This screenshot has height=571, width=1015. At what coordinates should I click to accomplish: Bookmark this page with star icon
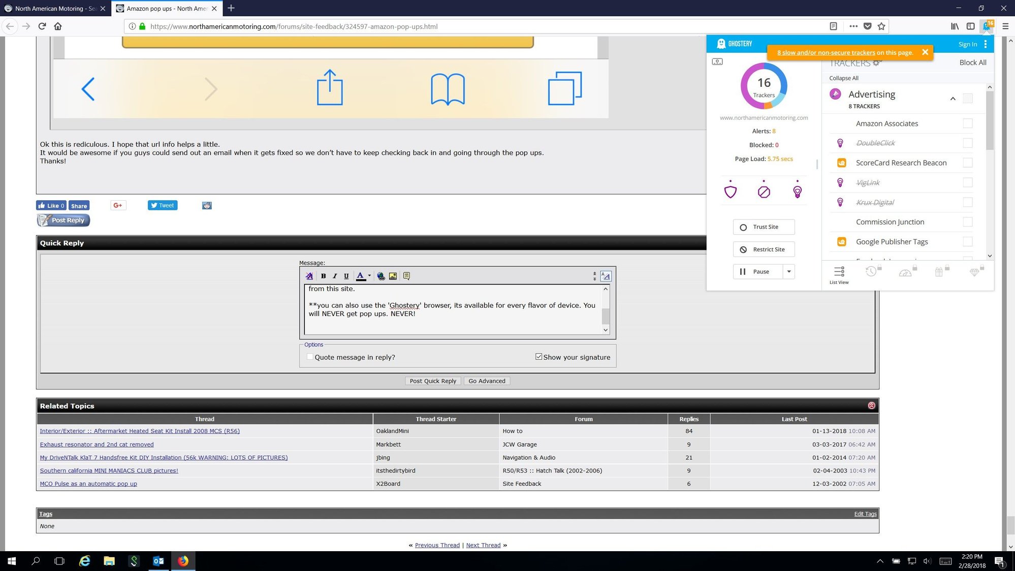[x=881, y=26]
